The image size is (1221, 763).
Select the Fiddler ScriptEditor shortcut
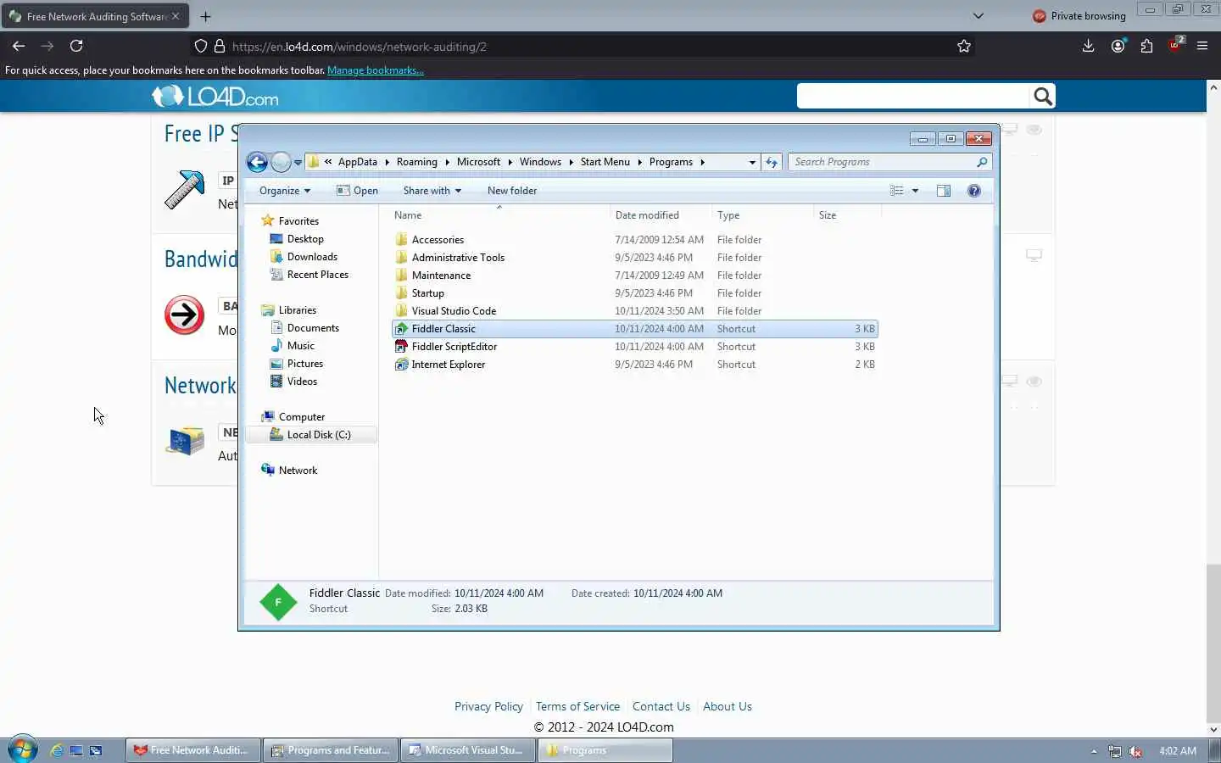(x=454, y=347)
